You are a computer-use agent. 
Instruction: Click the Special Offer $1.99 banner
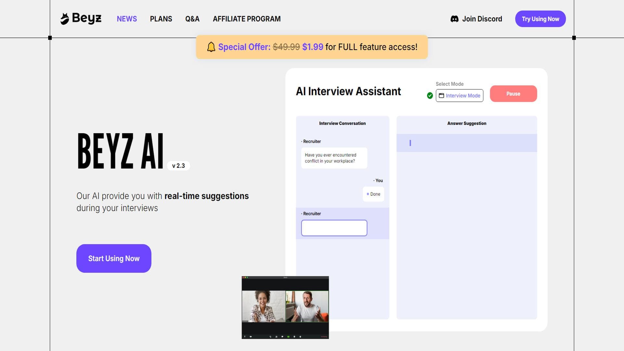point(312,47)
